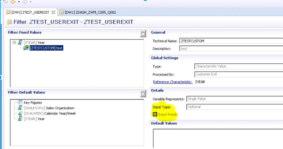Select the [ZTESTCUSTOM] test variable row
This screenshot has height=149, width=283.
point(46,48)
